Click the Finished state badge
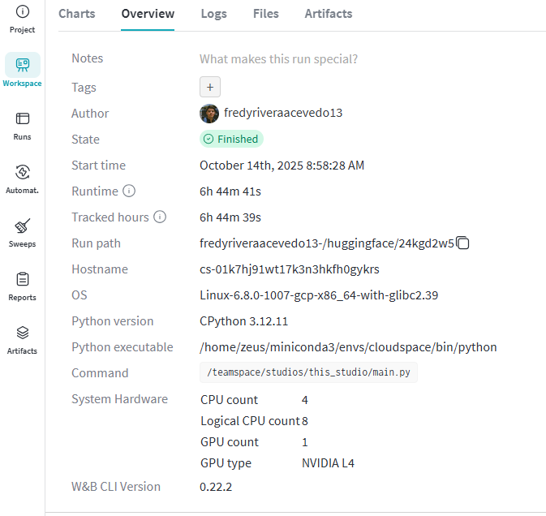Image resolution: width=546 pixels, height=516 pixels. 231,139
